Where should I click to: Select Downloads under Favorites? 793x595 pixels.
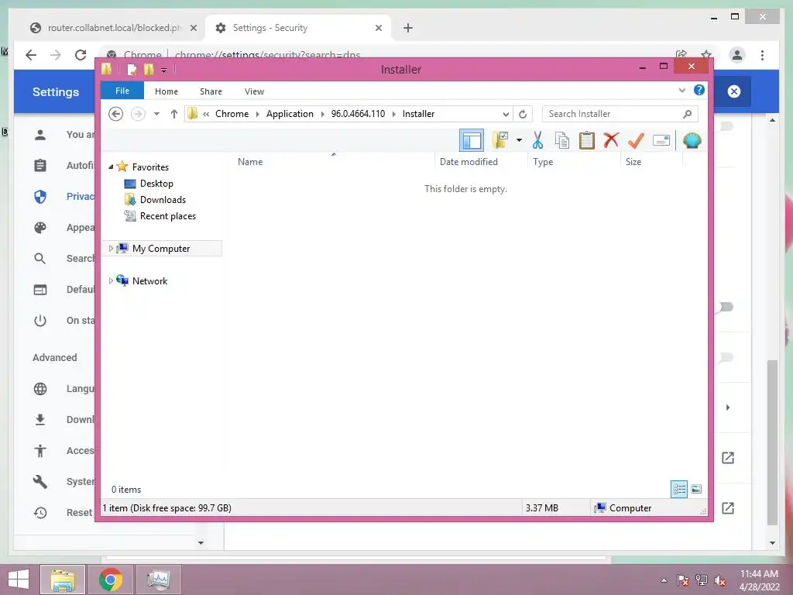tap(163, 199)
